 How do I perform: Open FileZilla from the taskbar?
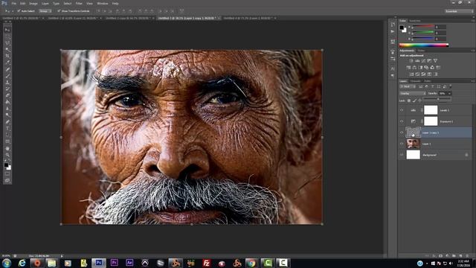click(x=207, y=263)
